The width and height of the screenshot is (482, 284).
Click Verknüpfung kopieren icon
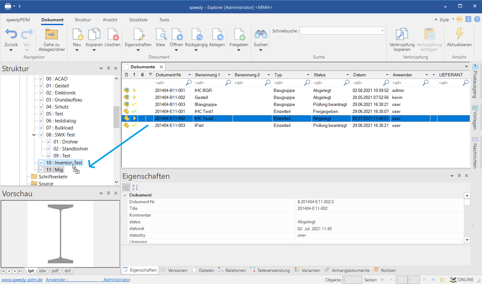point(402,34)
